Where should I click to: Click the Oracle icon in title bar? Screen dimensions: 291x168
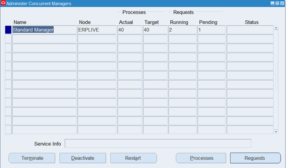click(x=3, y=4)
